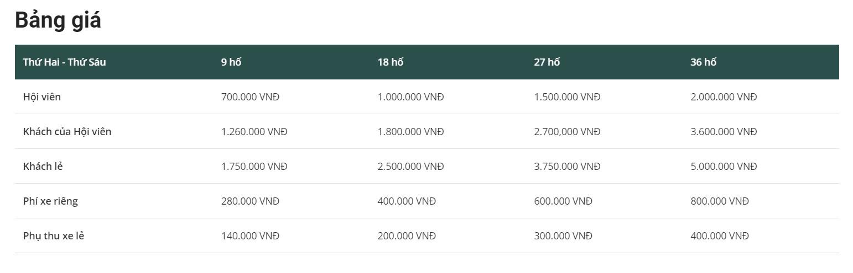Click the "18 hố" column header
The height and width of the screenshot is (273, 853).
click(x=391, y=62)
